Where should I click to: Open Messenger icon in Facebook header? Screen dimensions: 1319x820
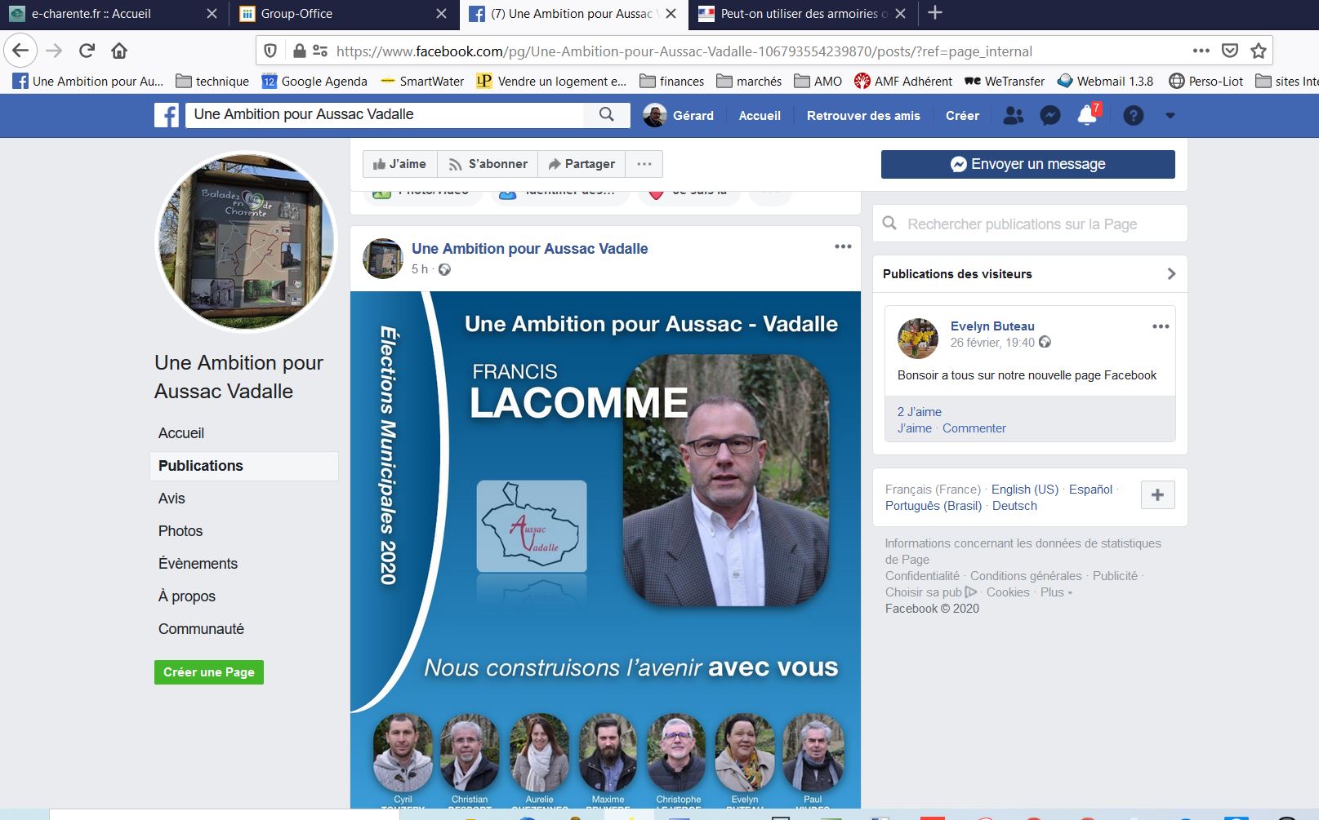click(x=1050, y=116)
